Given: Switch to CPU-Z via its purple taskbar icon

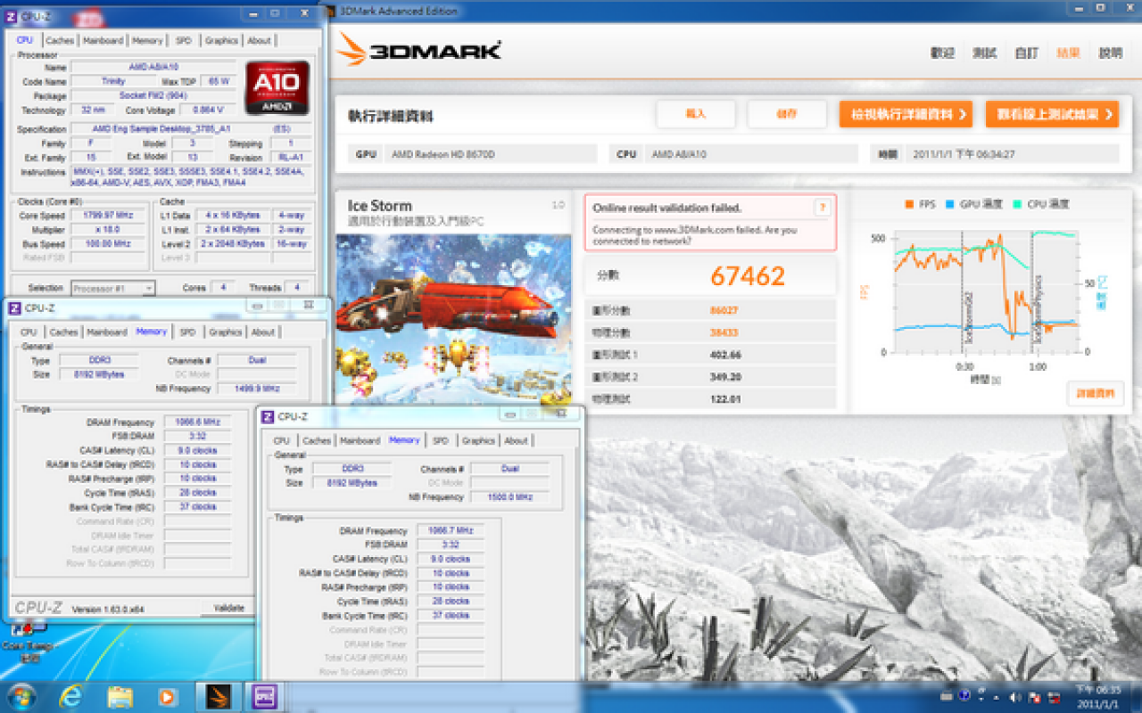Looking at the screenshot, I should point(263,696).
